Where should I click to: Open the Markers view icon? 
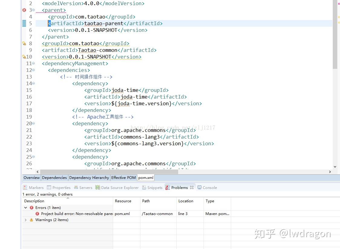pyautogui.click(x=25, y=187)
